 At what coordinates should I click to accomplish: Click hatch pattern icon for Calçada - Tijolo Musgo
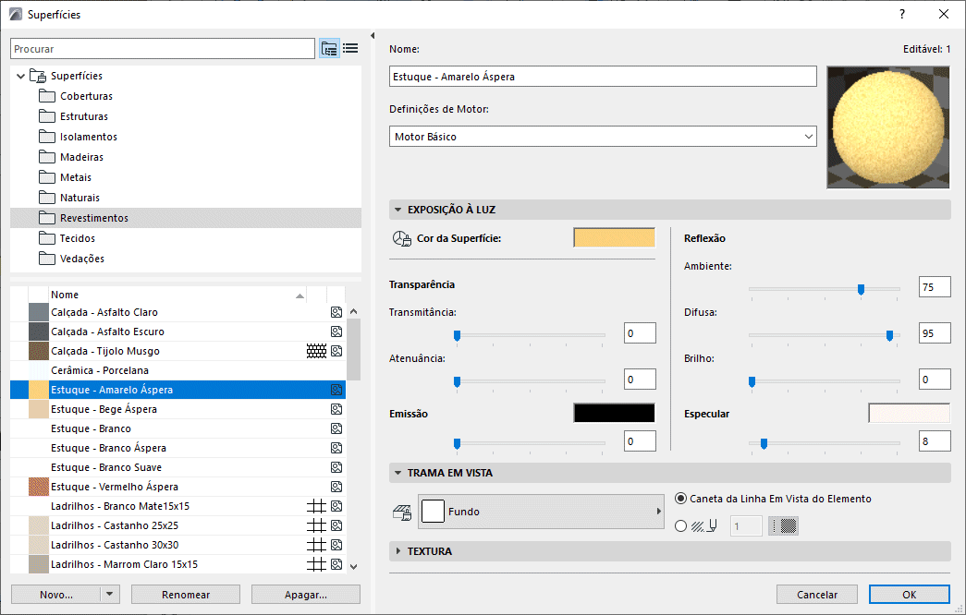pos(317,351)
